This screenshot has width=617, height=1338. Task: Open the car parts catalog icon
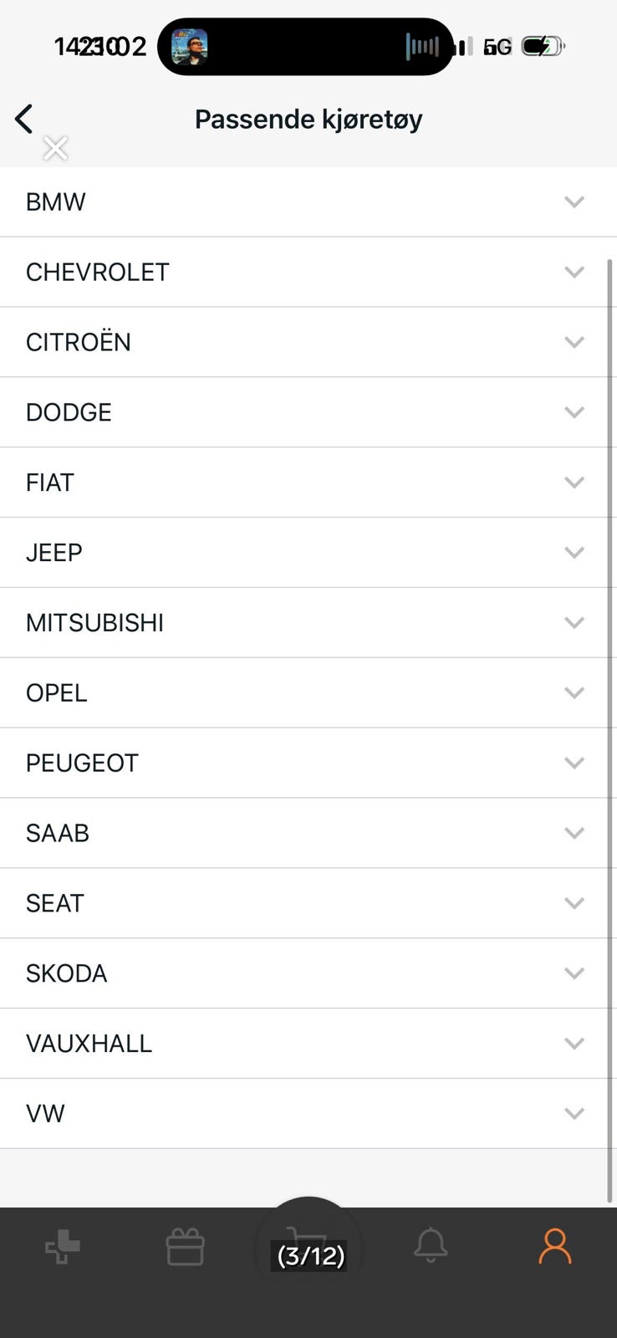pyautogui.click(x=63, y=1248)
